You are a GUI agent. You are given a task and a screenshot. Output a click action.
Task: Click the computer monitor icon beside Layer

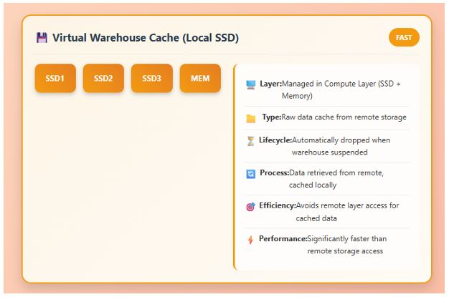point(250,84)
